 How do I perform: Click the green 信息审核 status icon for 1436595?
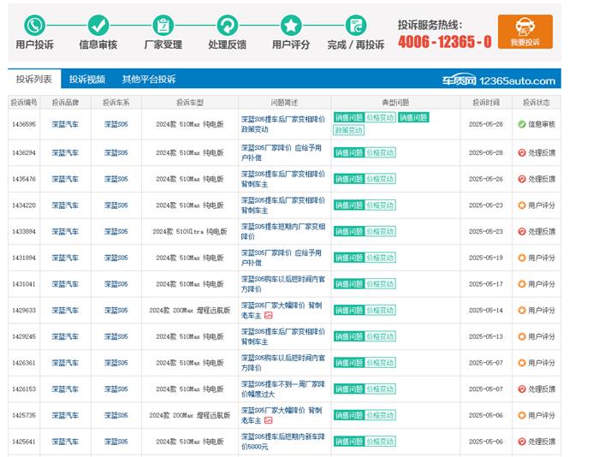521,124
